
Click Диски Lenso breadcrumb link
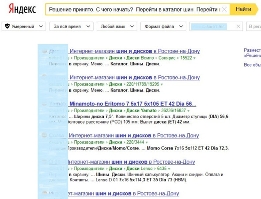(139, 169)
